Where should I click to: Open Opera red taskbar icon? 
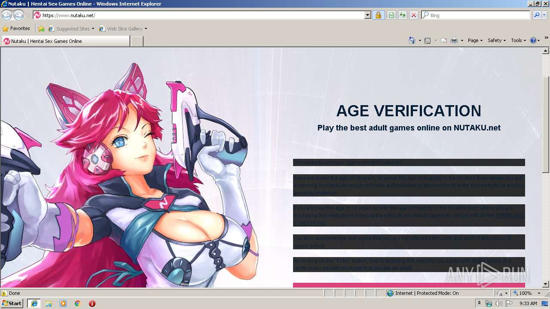(x=92, y=303)
